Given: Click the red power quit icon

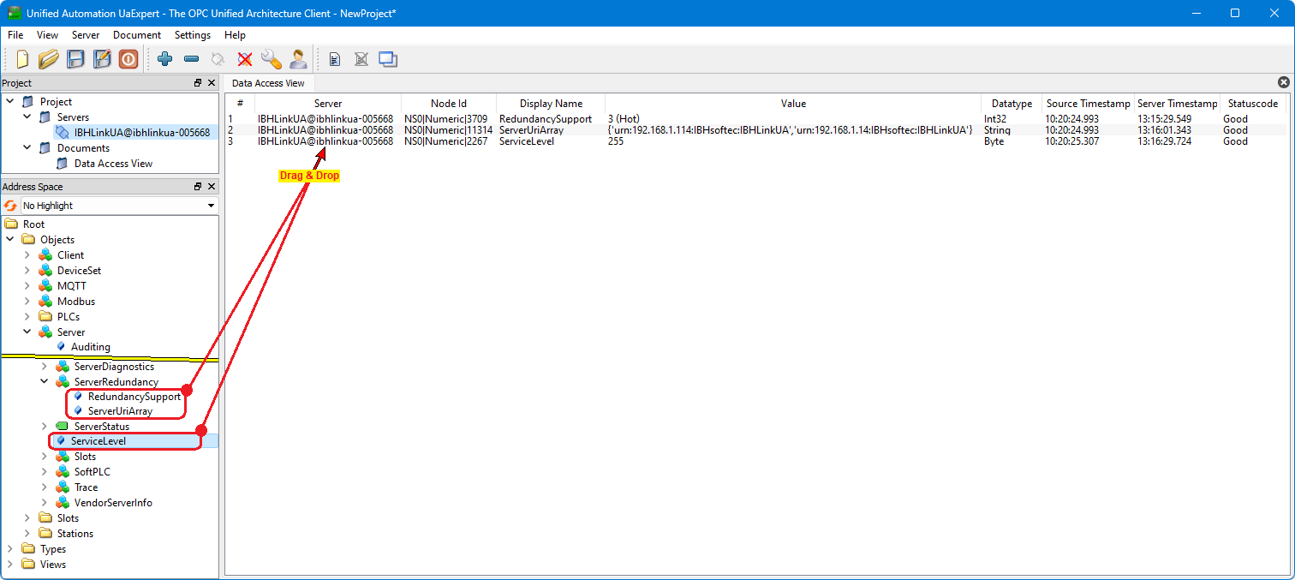Looking at the screenshot, I should click(128, 59).
